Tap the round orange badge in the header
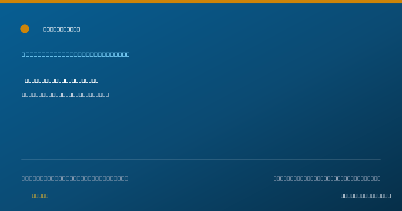402x211 pixels. click(25, 29)
